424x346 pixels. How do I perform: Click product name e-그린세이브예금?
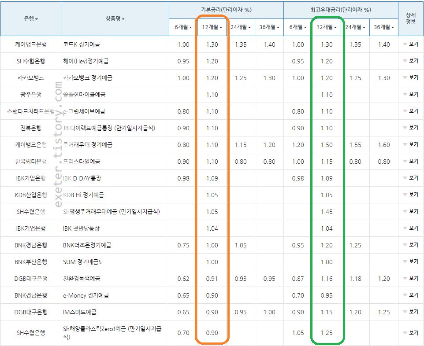click(84, 111)
